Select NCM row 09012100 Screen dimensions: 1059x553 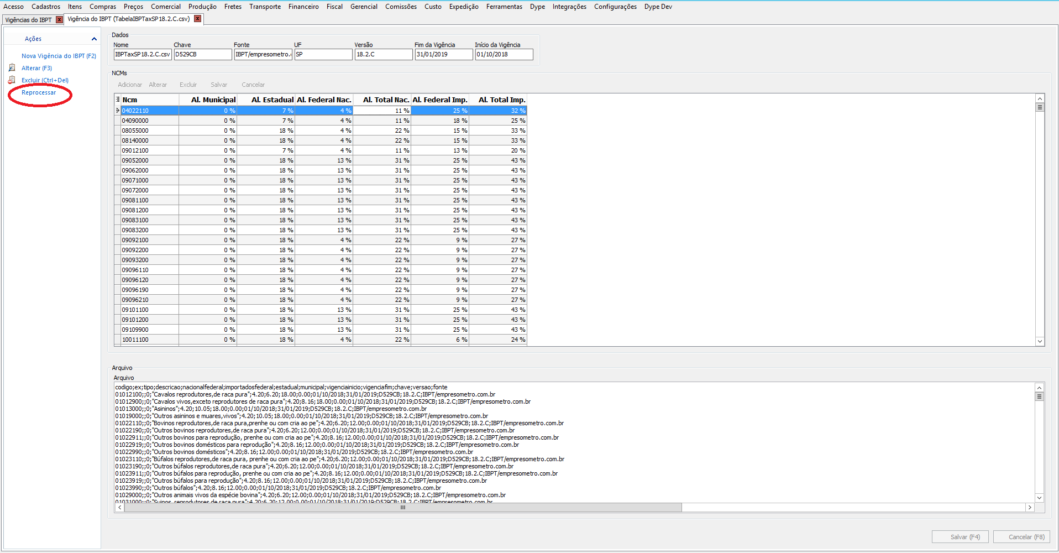321,150
